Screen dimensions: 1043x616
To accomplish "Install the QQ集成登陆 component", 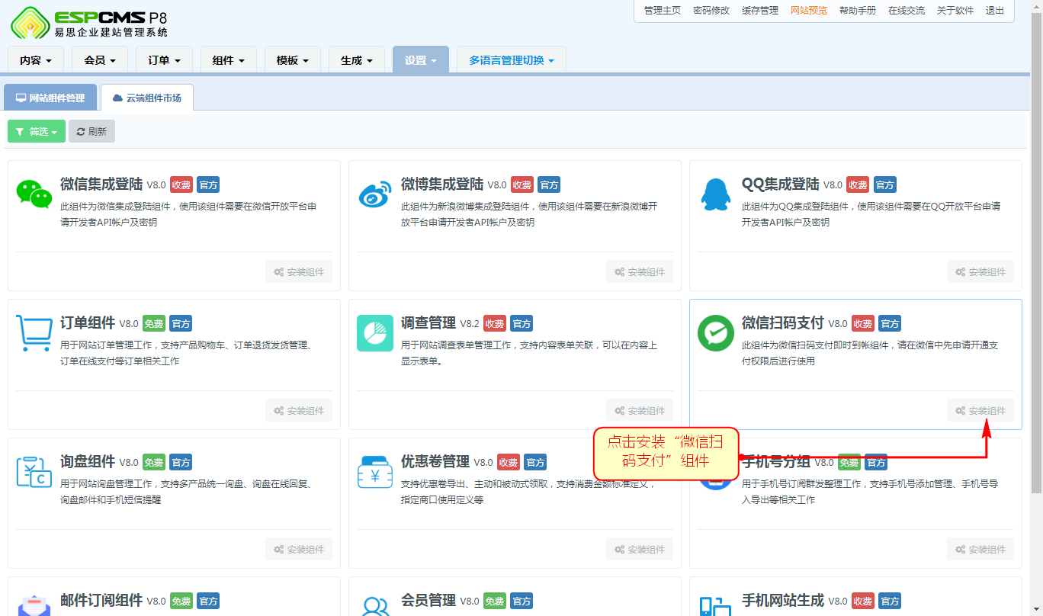I will 980,272.
